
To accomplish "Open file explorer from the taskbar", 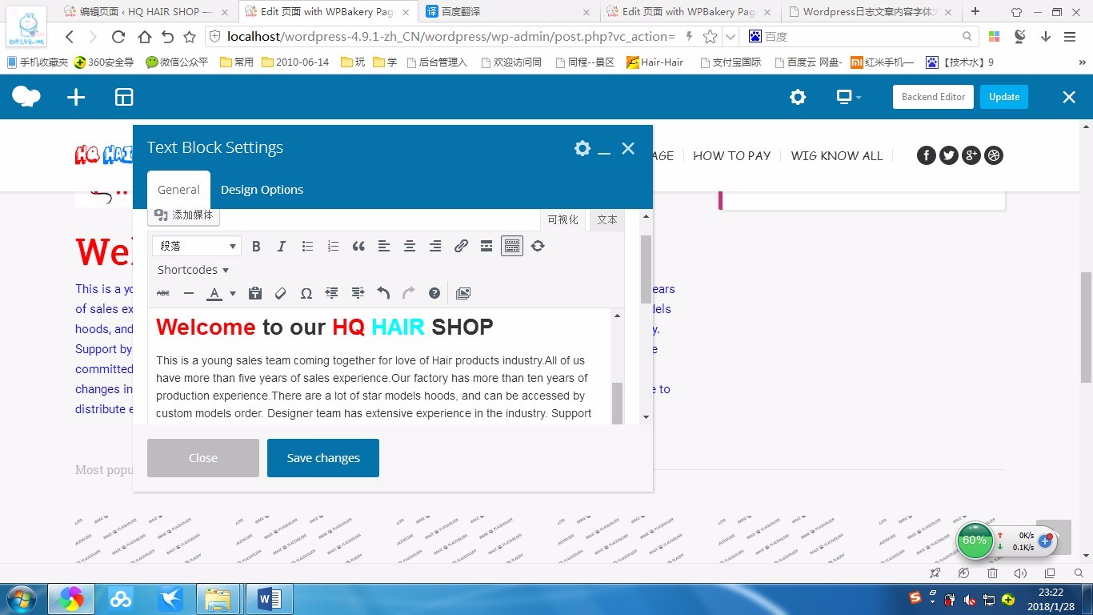I will click(218, 599).
